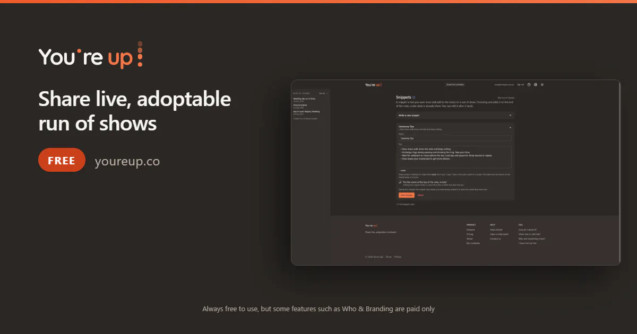Click the Snippets page heading
637x334 pixels.
tap(403, 98)
